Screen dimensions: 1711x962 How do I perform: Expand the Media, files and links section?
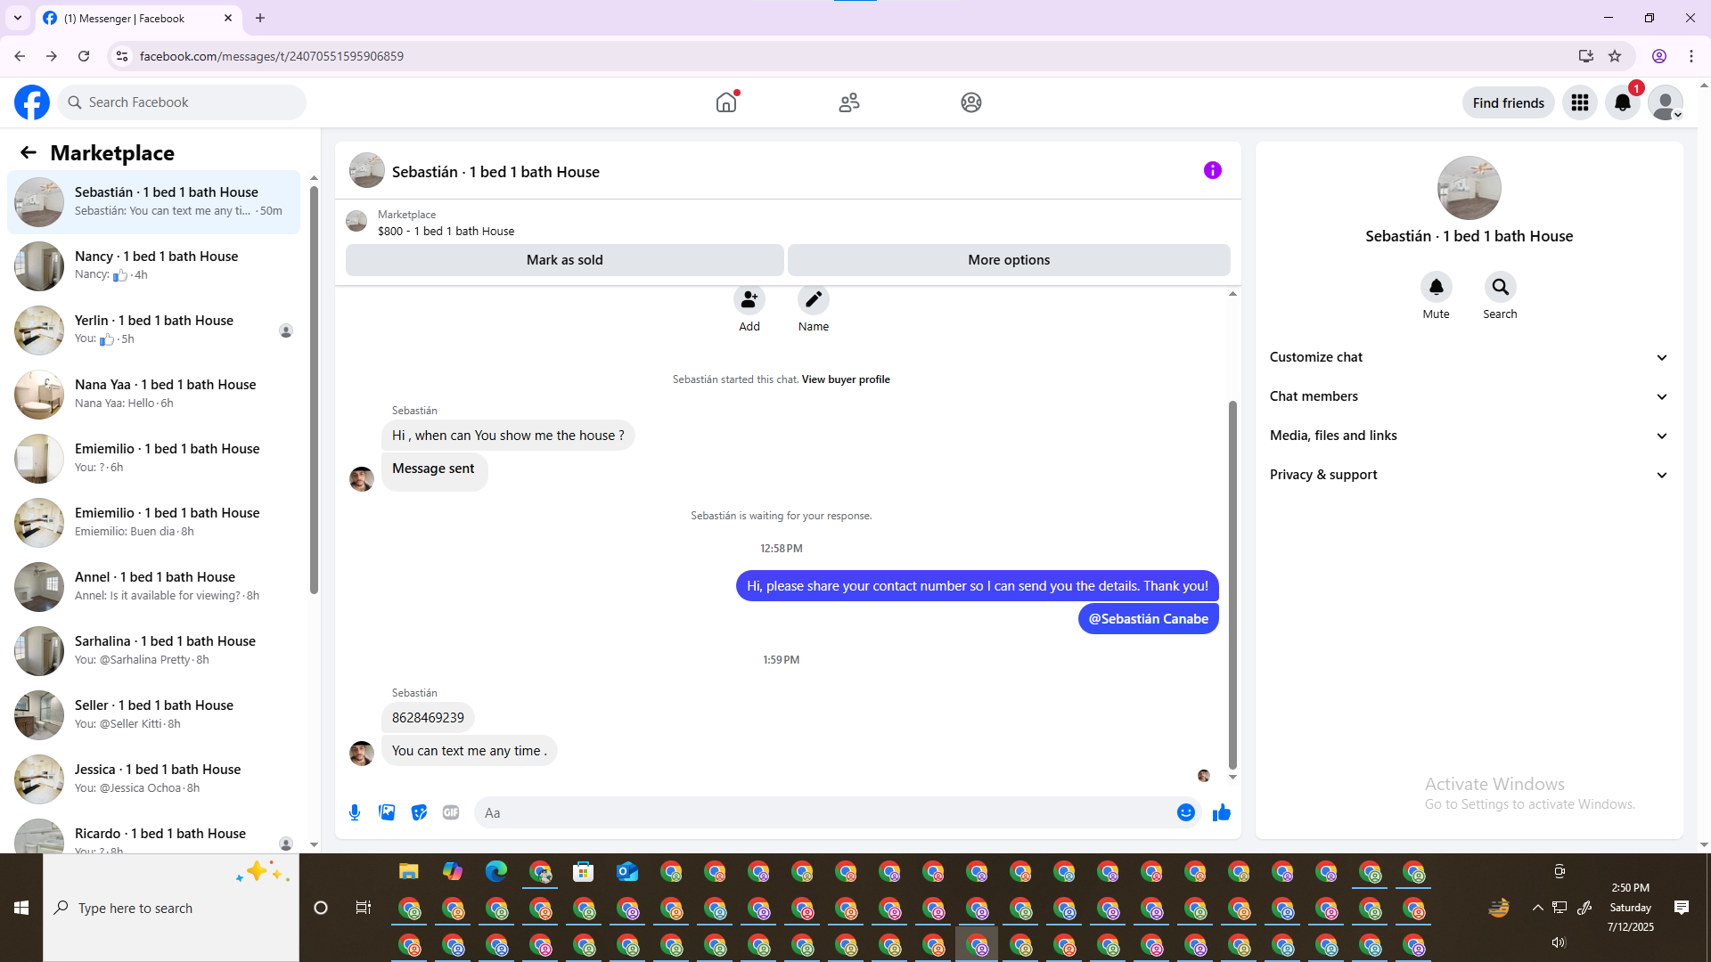coord(1469,436)
